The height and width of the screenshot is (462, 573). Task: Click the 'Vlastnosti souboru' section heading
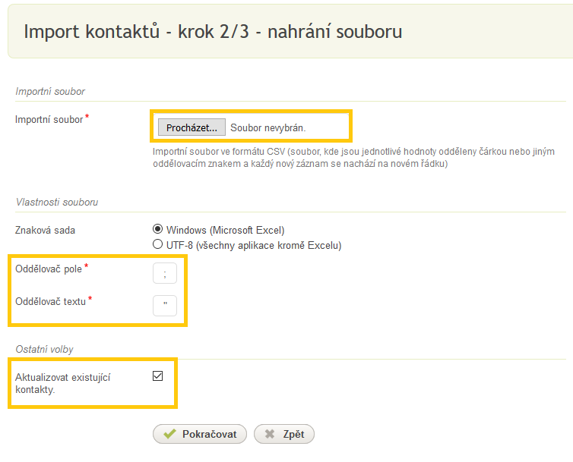57,202
